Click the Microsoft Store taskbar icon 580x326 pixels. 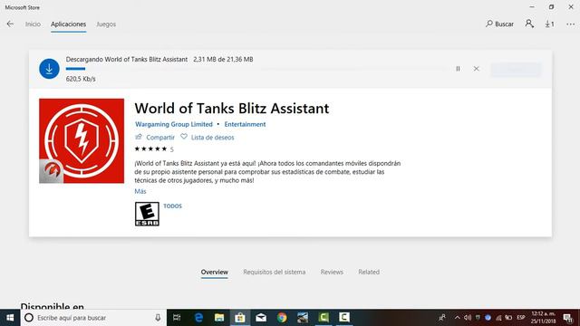click(240, 318)
